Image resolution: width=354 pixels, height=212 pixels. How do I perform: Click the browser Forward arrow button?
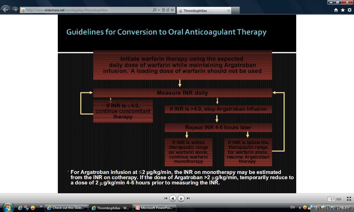[x=15, y=10]
